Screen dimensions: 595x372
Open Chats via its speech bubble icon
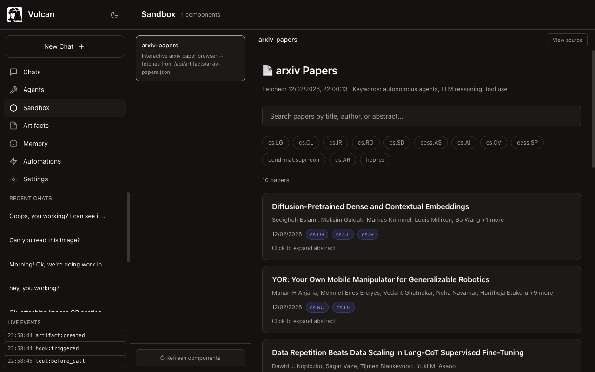13,72
